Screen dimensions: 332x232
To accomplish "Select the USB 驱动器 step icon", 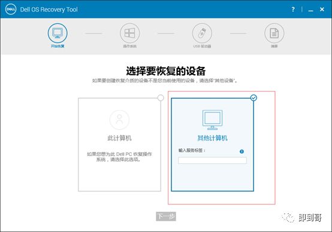I will point(202,33).
